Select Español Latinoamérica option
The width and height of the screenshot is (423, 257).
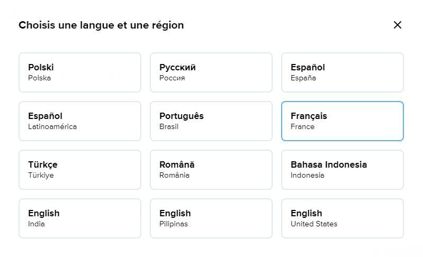tap(80, 121)
